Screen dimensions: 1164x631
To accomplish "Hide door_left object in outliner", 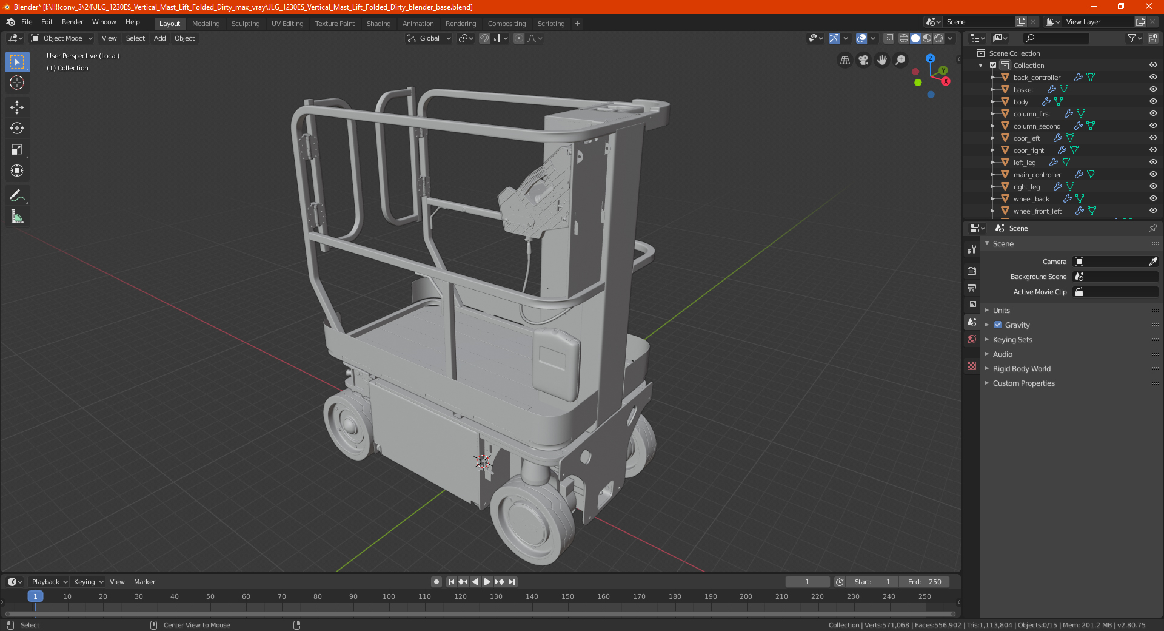I will (x=1153, y=138).
